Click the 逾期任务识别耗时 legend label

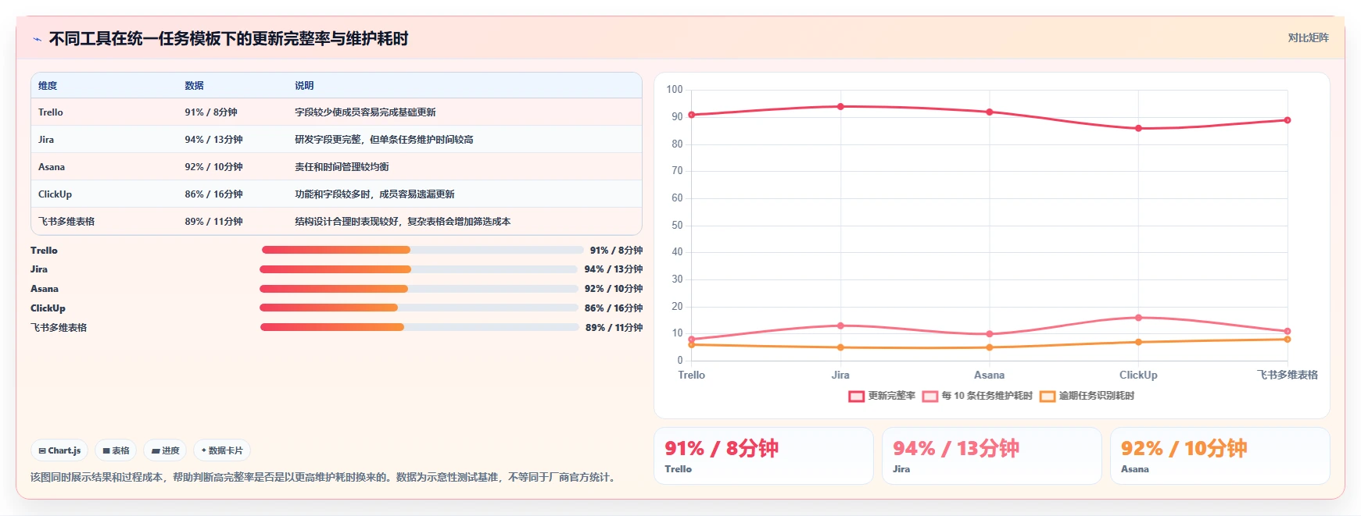coord(1096,396)
